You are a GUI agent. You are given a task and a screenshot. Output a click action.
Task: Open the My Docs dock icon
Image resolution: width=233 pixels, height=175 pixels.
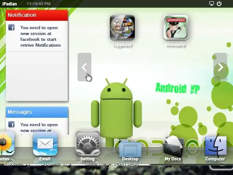click(173, 146)
